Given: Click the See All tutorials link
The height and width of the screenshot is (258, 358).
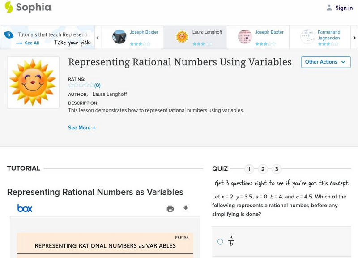Looking at the screenshot, I should 28,43.
